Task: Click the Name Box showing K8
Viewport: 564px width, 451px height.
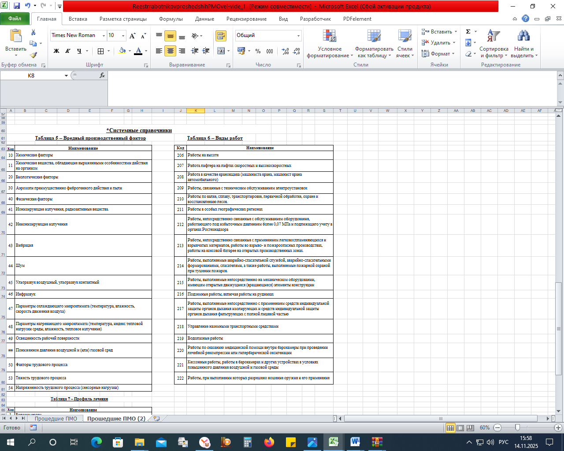Action: [x=31, y=75]
